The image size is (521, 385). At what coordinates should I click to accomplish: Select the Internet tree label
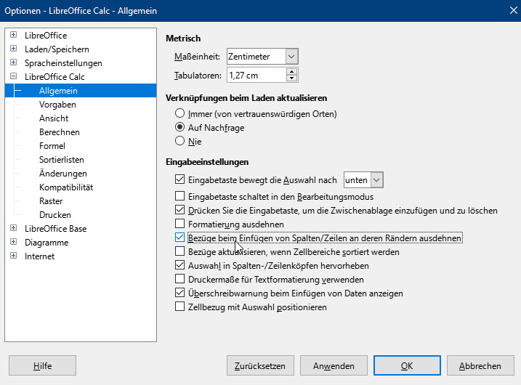[39, 256]
